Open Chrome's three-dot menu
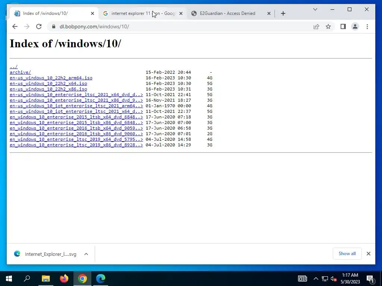Image resolution: width=382 pixels, height=286 pixels. (367, 26)
